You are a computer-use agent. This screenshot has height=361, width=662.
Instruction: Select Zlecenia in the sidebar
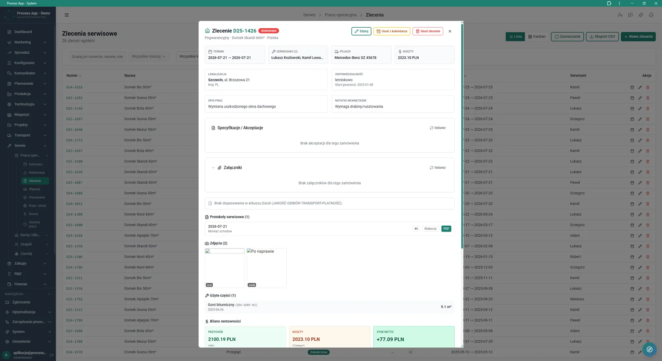coord(35,181)
